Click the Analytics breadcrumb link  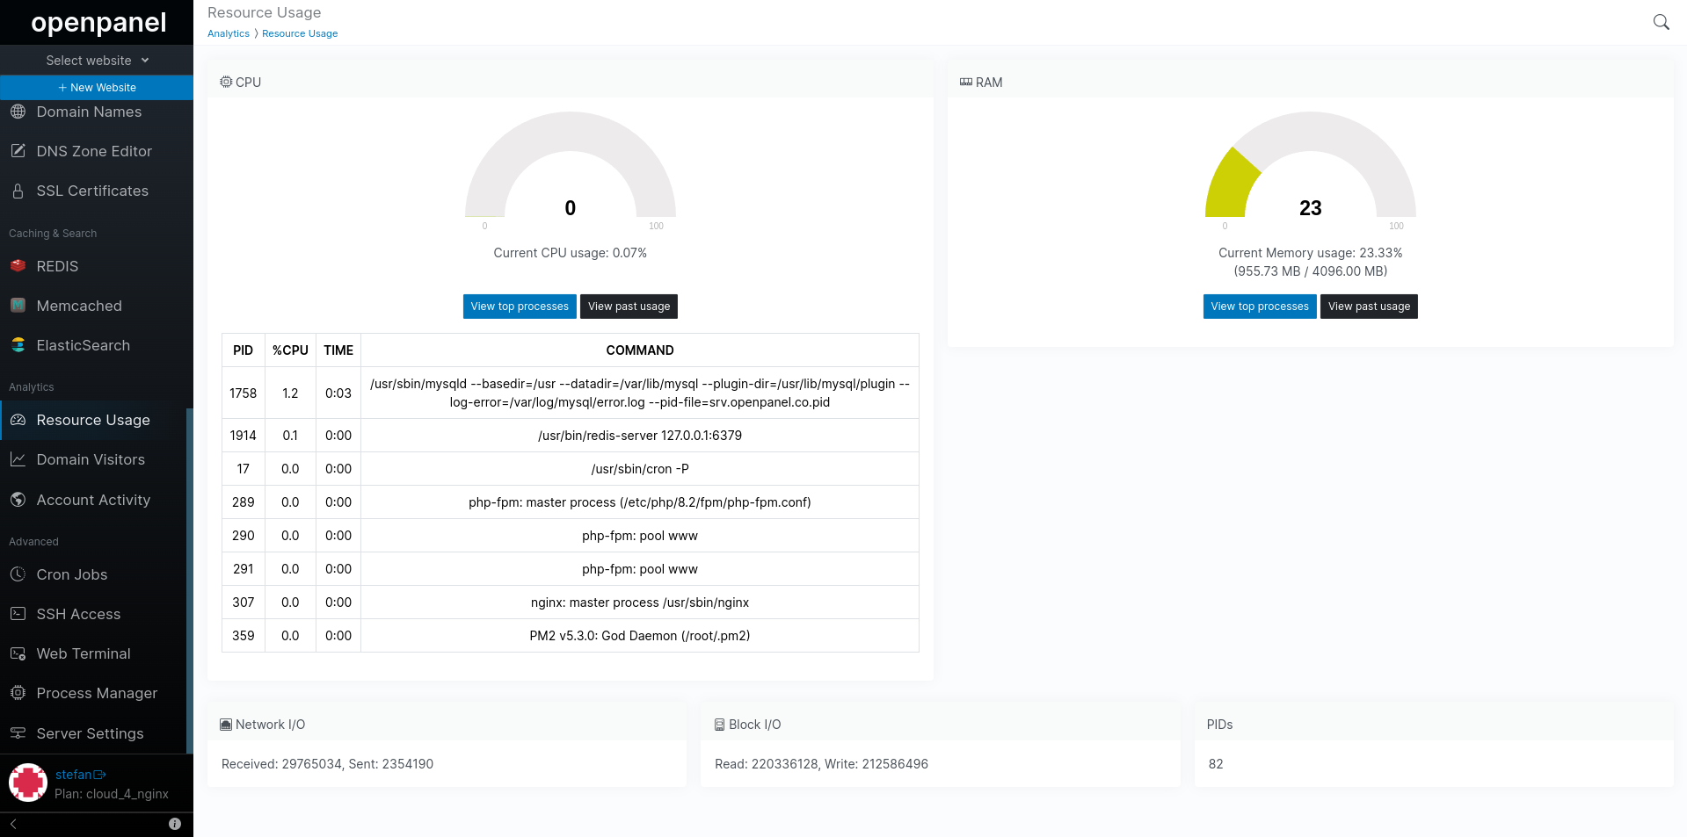click(229, 33)
